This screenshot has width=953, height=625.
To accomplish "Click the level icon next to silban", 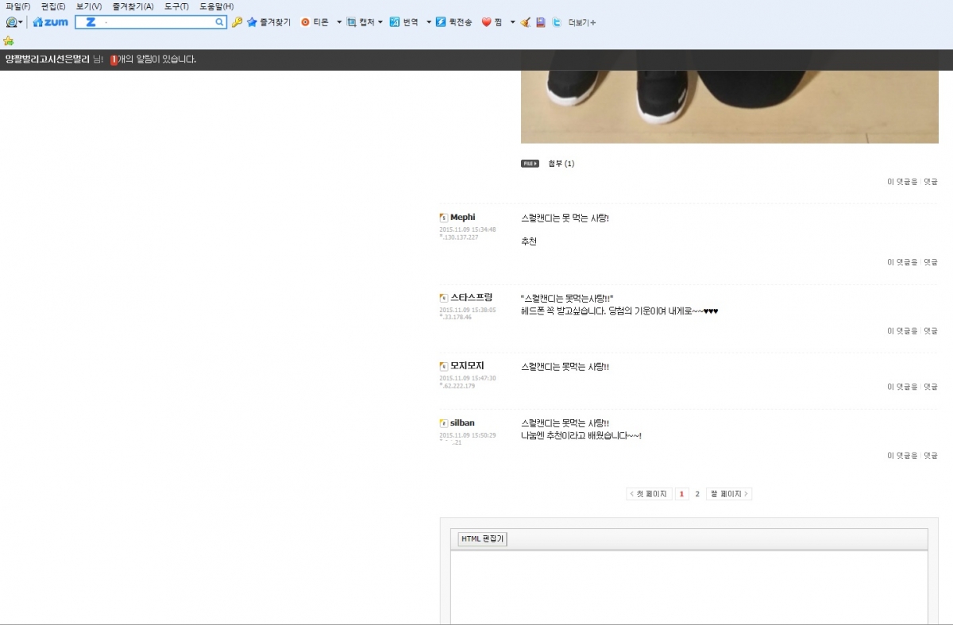I will pyautogui.click(x=443, y=423).
